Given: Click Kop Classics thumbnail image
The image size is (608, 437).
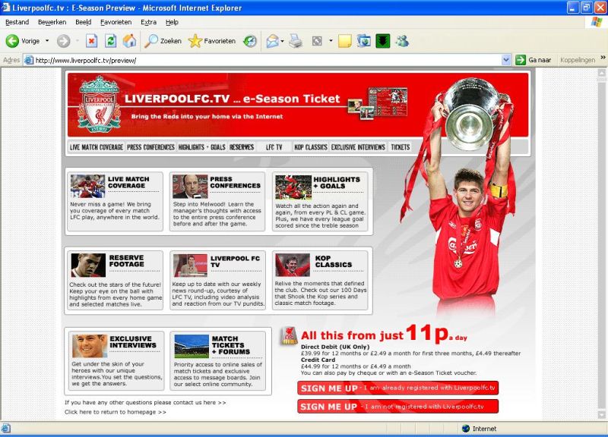Looking at the screenshot, I should 293,265.
